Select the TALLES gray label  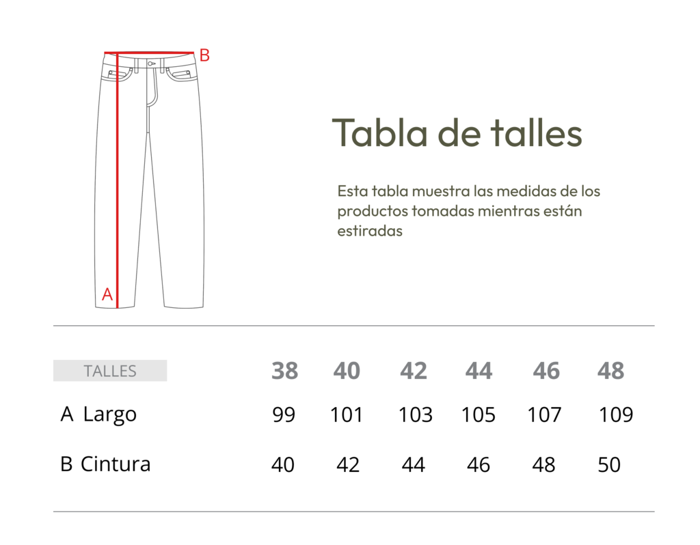(x=110, y=371)
